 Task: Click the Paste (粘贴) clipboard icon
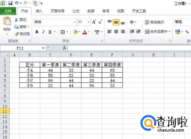click(7, 21)
